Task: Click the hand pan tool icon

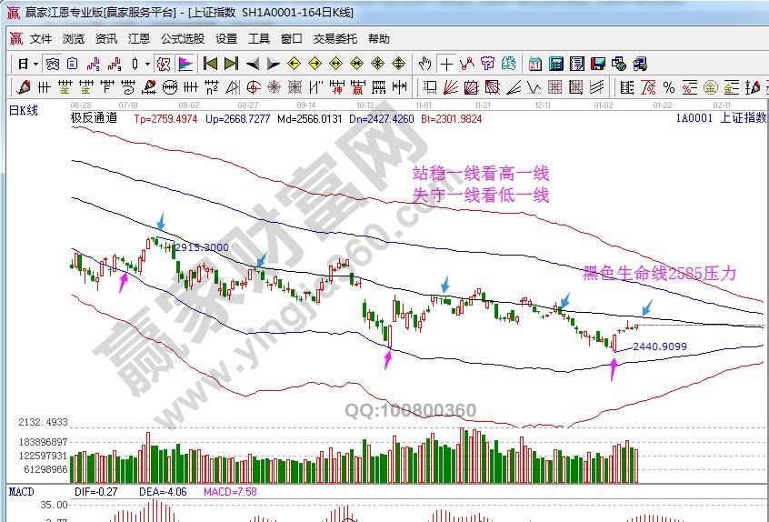Action: [x=424, y=64]
